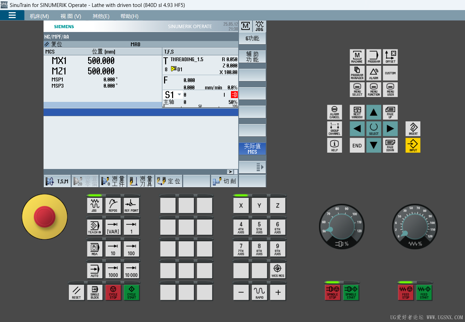Click the cursor down arrow key
The width and height of the screenshot is (465, 322).
(374, 145)
